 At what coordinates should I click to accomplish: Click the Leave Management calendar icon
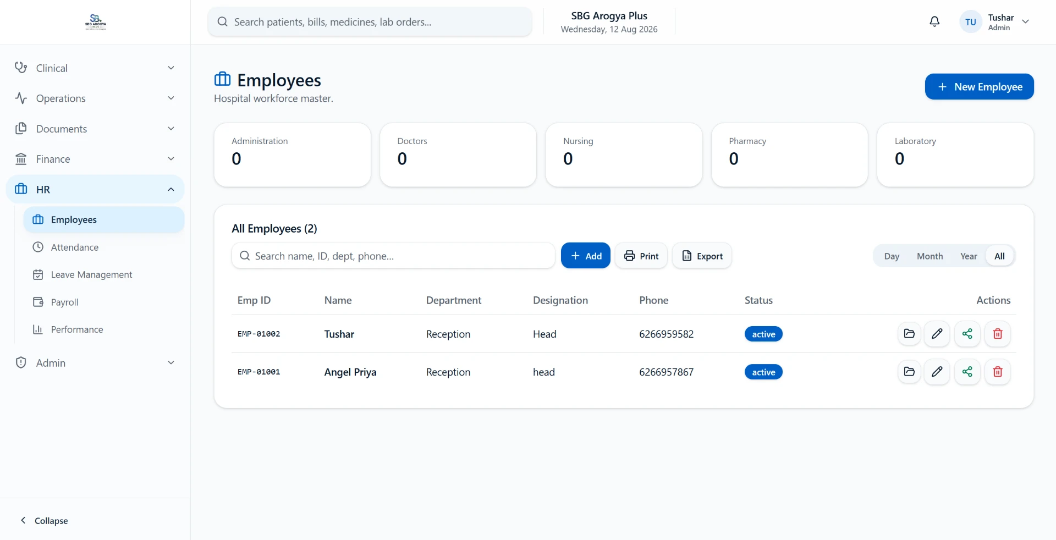pyautogui.click(x=38, y=274)
